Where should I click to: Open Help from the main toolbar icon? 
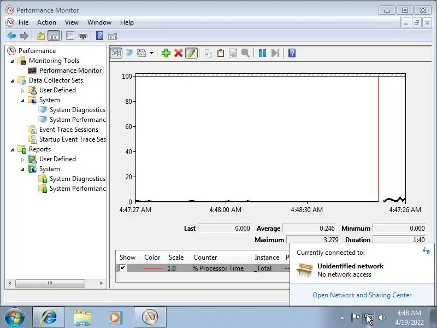[99, 36]
